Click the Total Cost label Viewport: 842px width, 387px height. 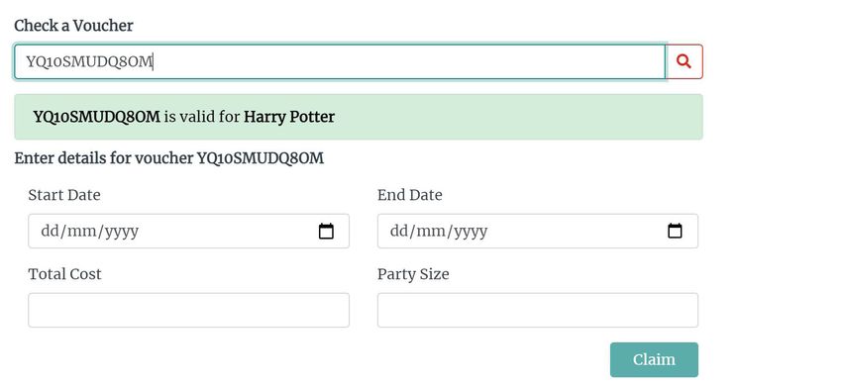pos(64,274)
